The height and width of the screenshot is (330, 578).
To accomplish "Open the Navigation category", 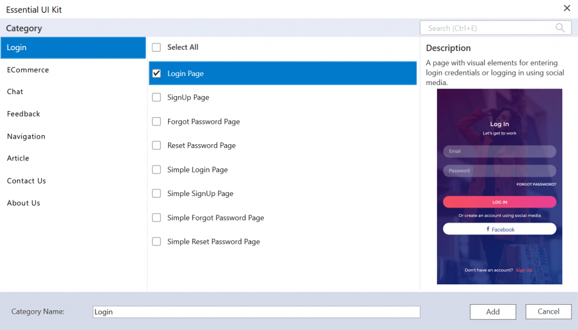I will (x=26, y=136).
